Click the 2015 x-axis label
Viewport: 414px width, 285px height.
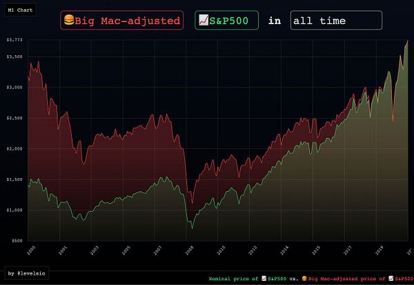click(x=316, y=250)
